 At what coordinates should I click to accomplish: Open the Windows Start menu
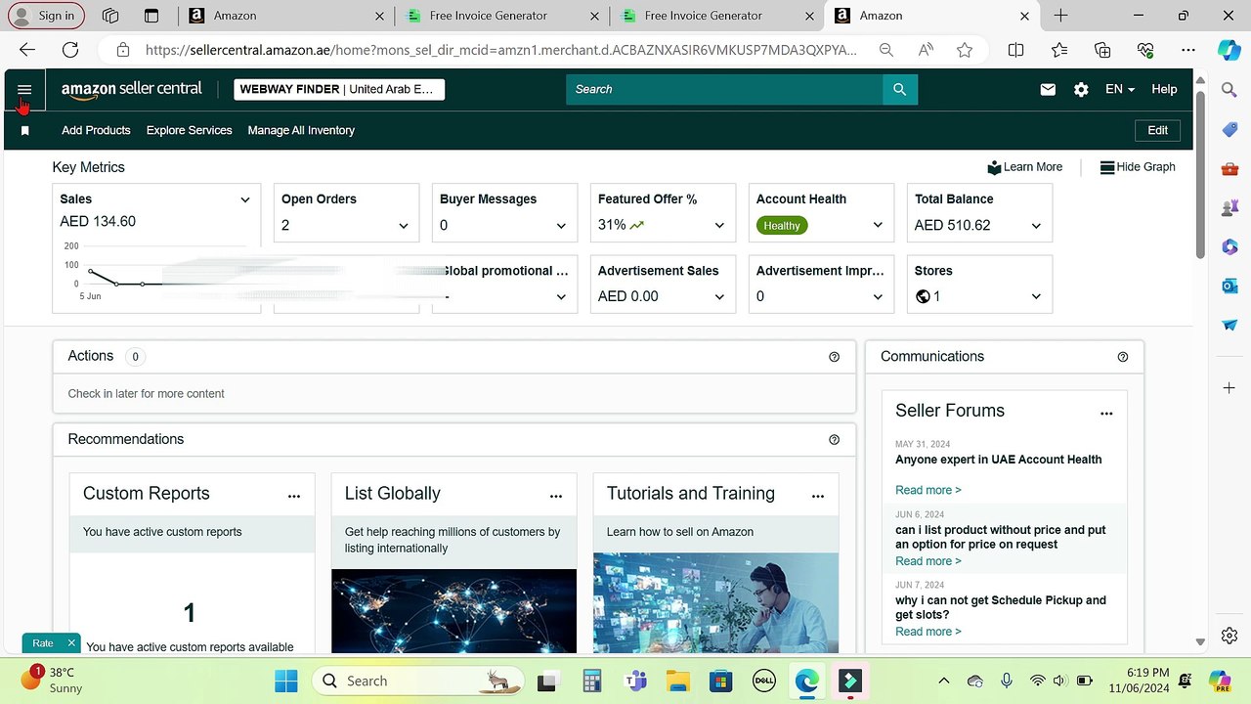pos(286,681)
